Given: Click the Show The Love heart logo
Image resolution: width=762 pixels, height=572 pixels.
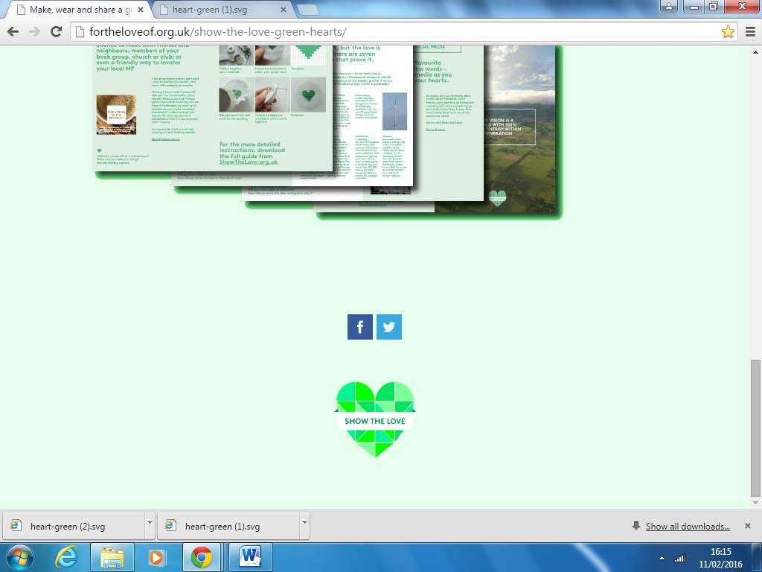Looking at the screenshot, I should pos(375,419).
